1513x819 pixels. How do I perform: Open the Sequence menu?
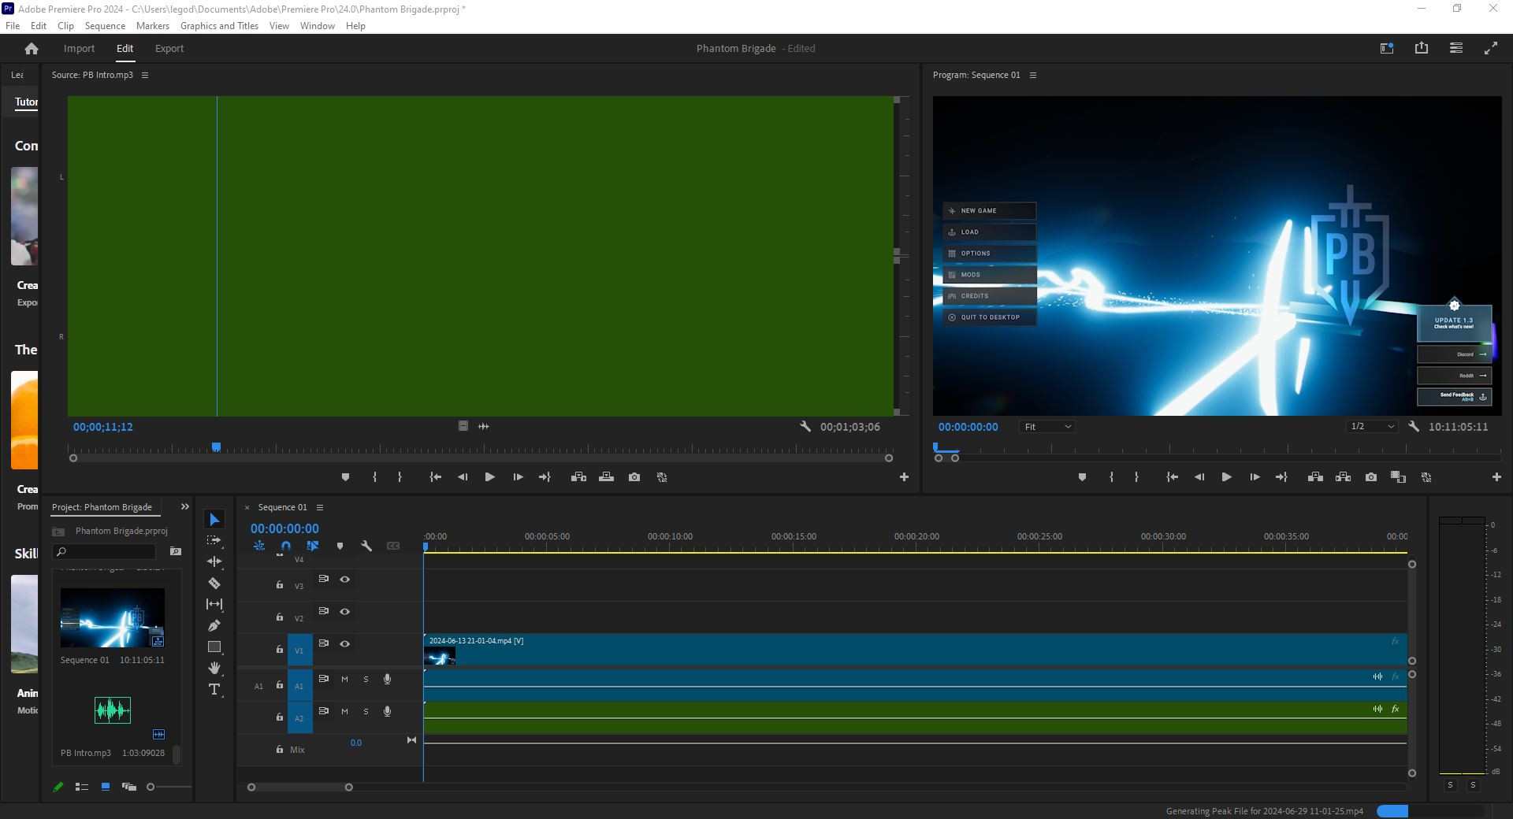click(105, 26)
